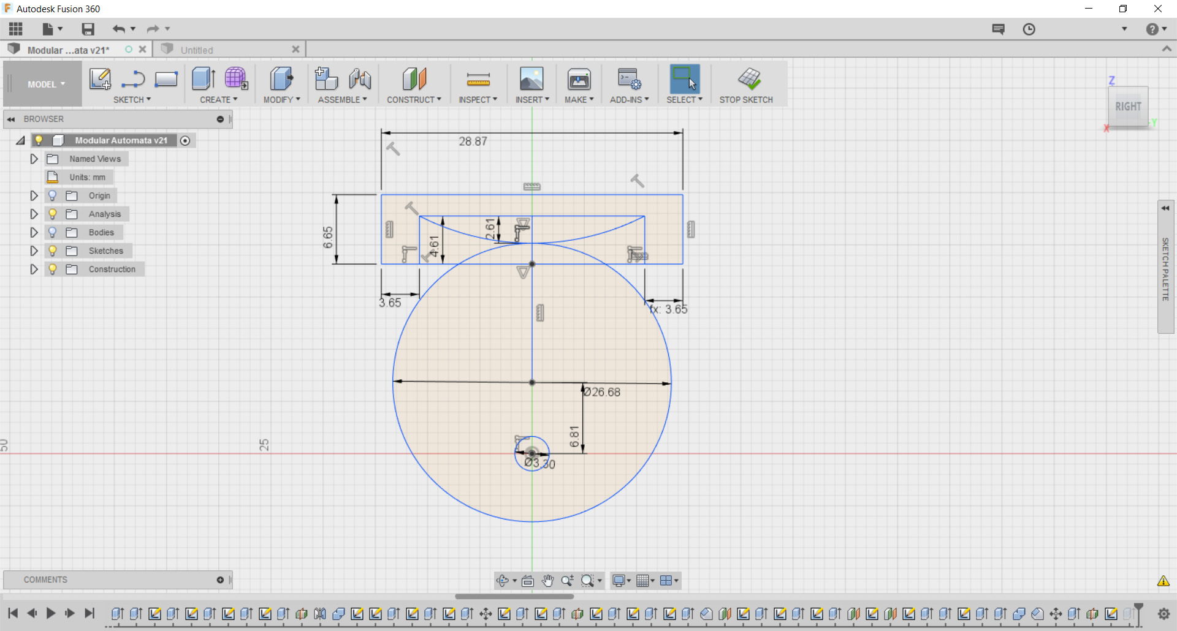
Task: Open the job status clock icon
Action: pyautogui.click(x=1029, y=29)
